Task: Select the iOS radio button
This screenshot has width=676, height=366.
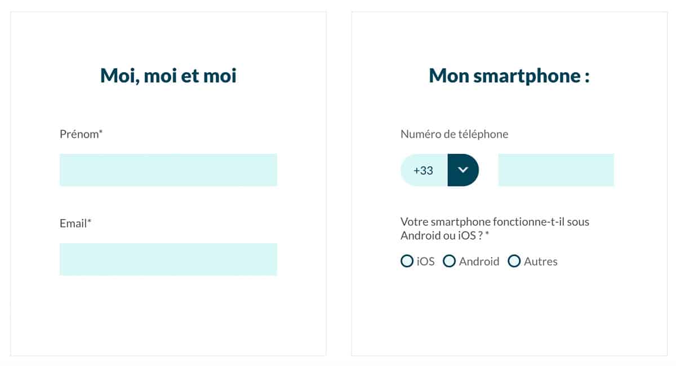Action: tap(407, 261)
